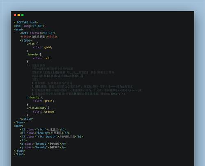The width and height of the screenshot is (205, 166).
Task: Click the red close window dot
Action: (x=15, y=15)
